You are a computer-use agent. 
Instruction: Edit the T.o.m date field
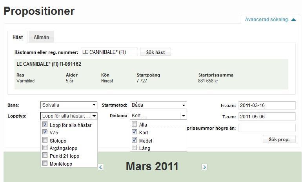coord(267,117)
